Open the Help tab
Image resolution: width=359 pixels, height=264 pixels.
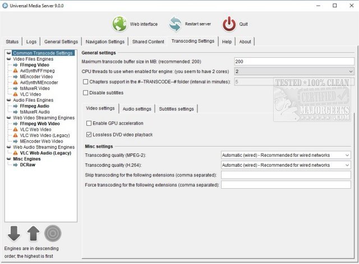click(227, 42)
